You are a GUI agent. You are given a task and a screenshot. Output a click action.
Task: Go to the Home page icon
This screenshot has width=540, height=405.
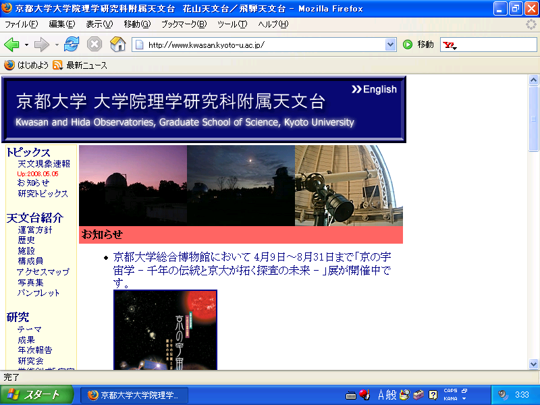tap(117, 45)
